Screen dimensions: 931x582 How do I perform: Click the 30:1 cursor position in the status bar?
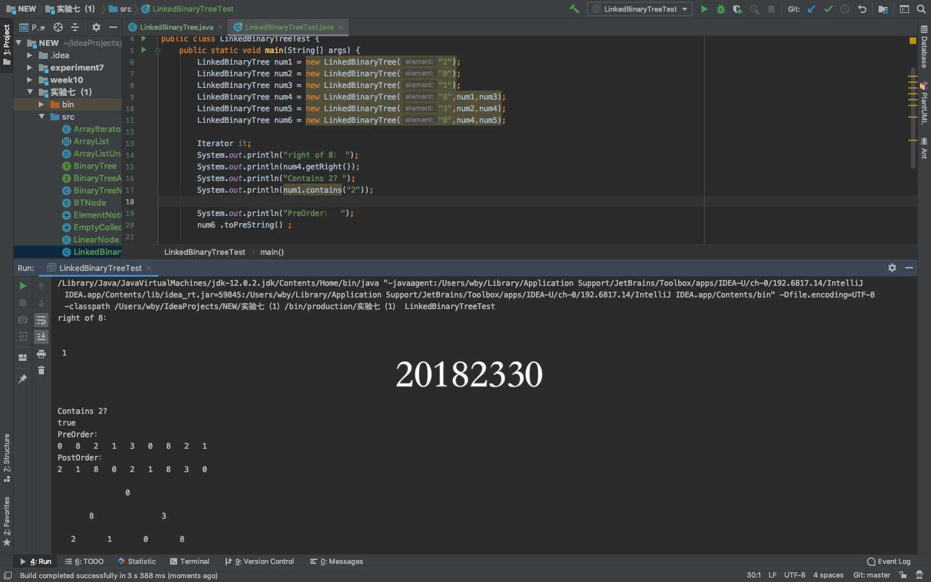click(754, 575)
